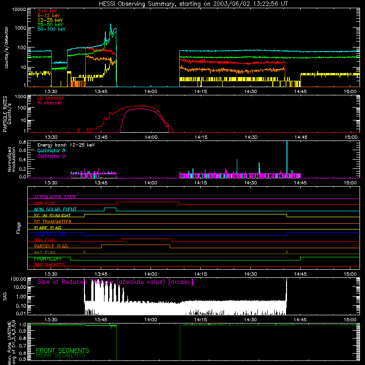
Task: Select the Collimator 8 legend label
Action: (x=51, y=151)
